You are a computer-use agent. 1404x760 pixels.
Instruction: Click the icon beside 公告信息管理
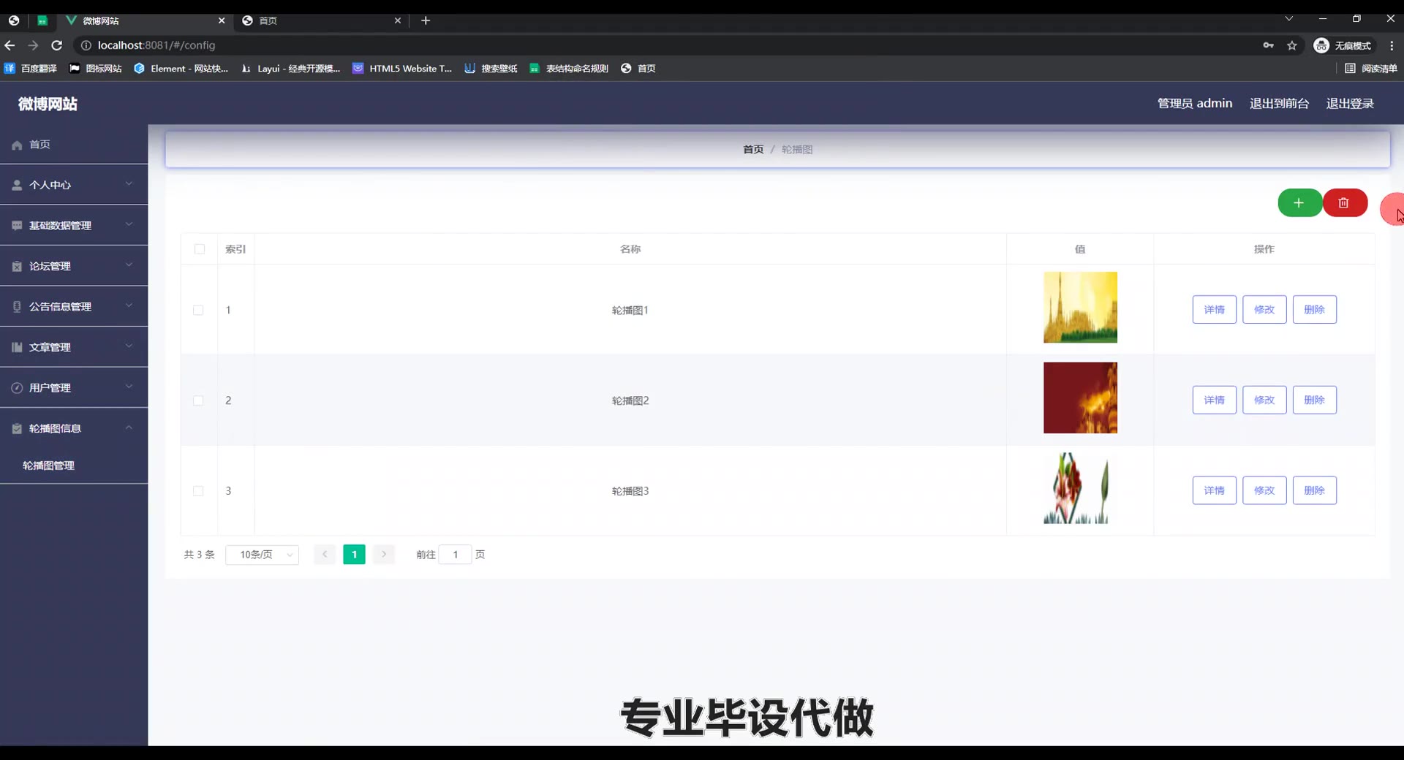[17, 307]
